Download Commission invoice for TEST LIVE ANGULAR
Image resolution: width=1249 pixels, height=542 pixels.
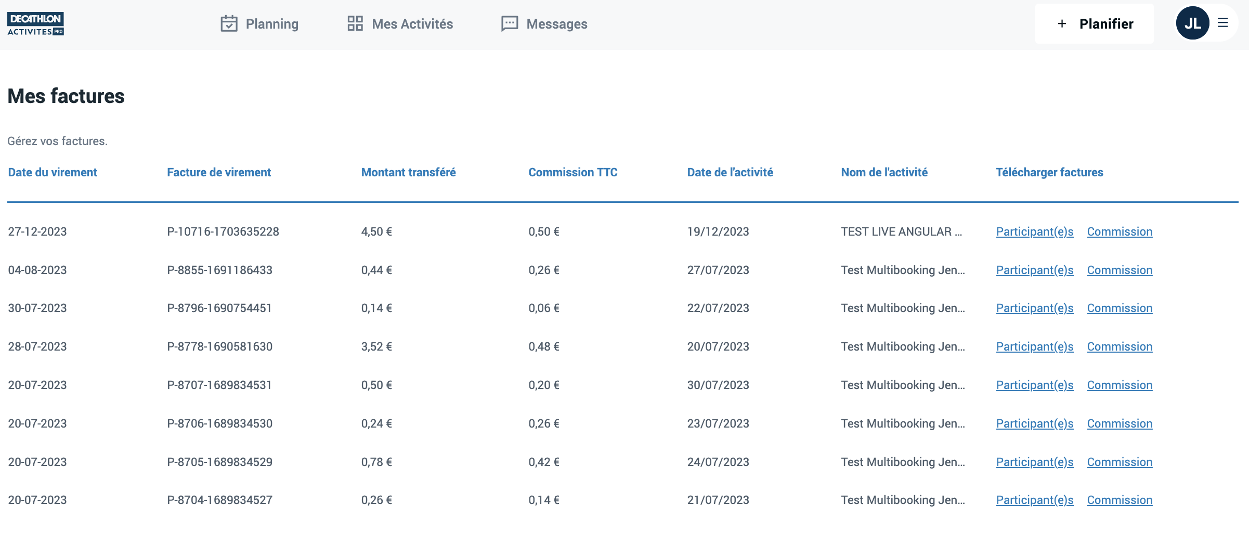click(1119, 231)
